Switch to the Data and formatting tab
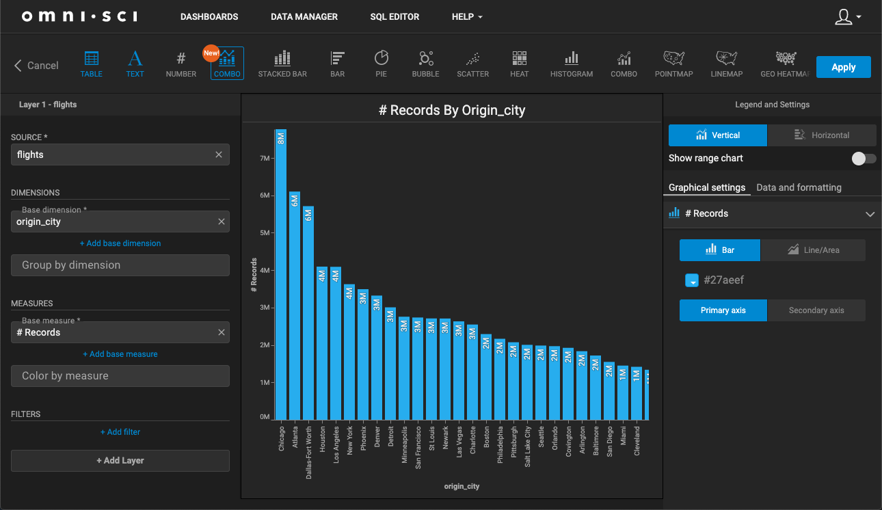882x510 pixels. point(799,187)
